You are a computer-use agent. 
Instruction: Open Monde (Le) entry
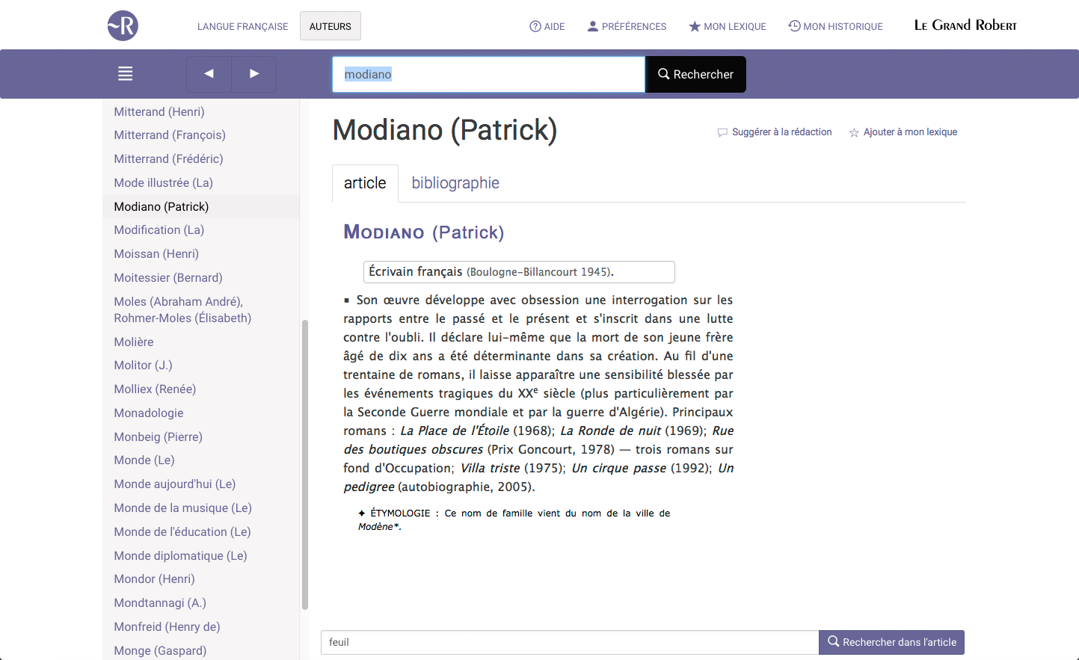click(x=144, y=460)
